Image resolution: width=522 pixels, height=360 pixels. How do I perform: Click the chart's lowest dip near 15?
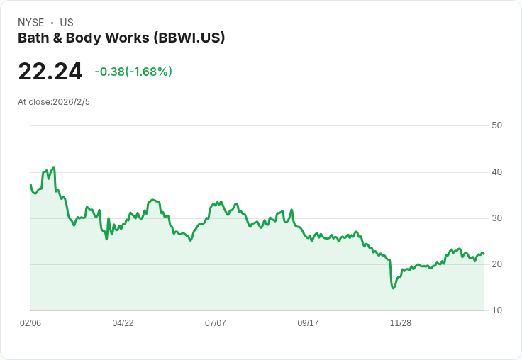393,288
